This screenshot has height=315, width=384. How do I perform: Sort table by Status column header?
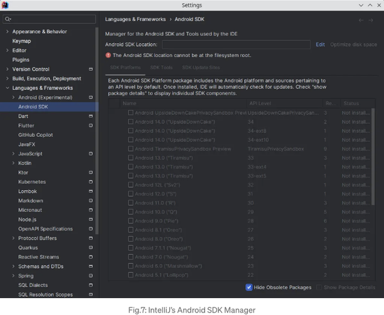[357, 104]
